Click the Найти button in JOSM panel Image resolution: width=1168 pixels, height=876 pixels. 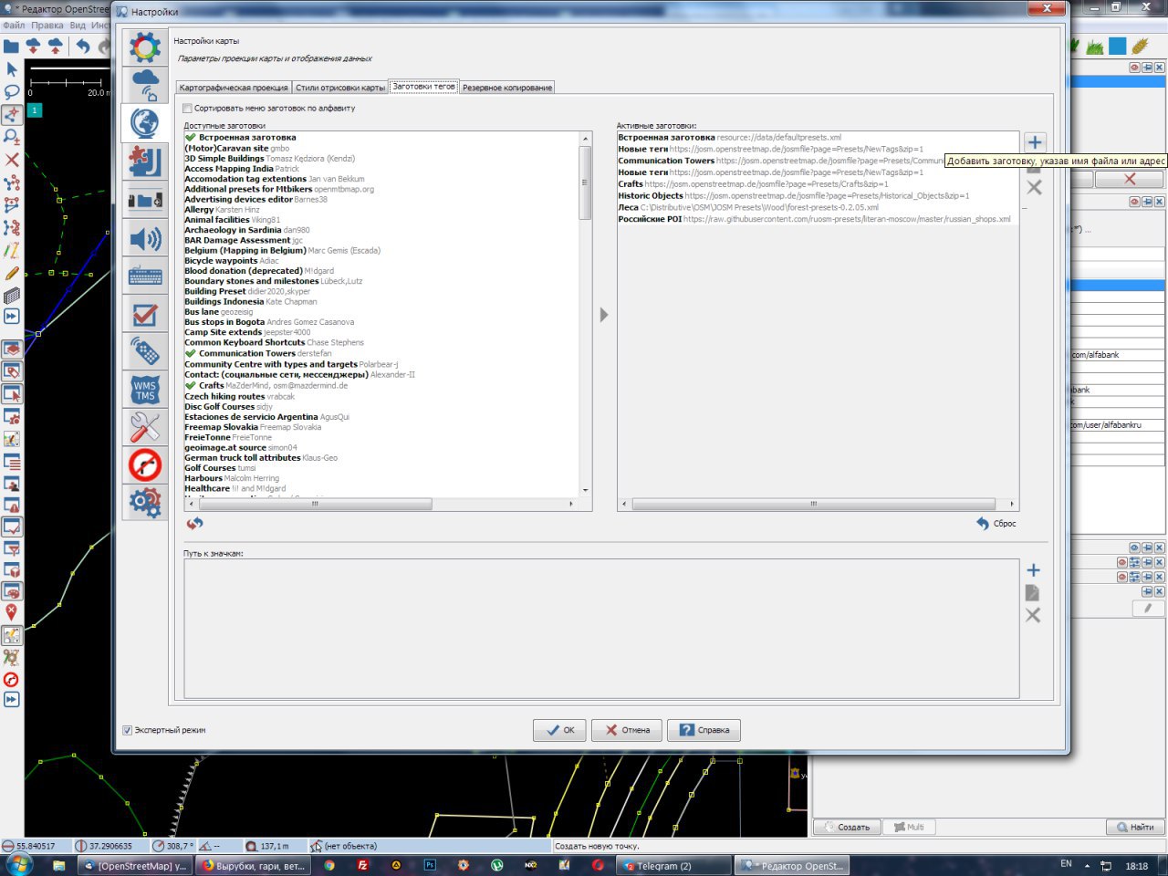[1135, 827]
